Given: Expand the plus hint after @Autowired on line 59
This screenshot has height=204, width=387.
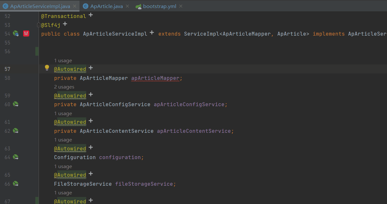Looking at the screenshot, I should 91,94.
